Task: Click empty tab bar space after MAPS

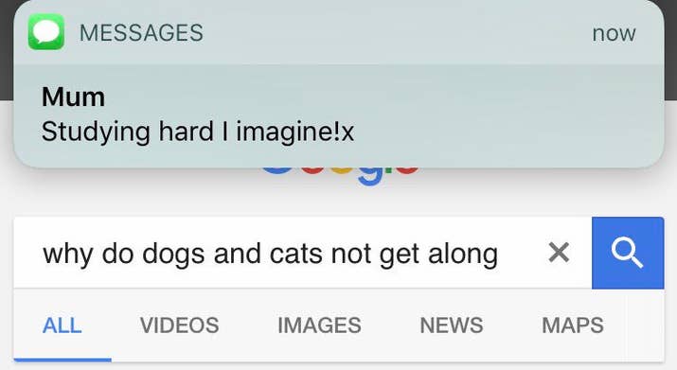Action: [643, 326]
